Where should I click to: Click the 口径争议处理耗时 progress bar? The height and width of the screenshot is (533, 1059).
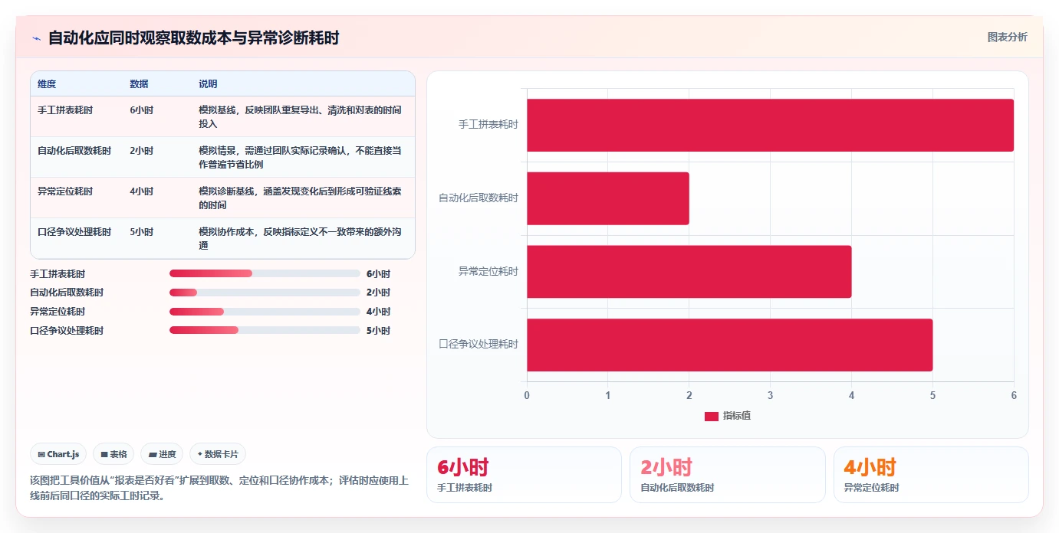(265, 330)
